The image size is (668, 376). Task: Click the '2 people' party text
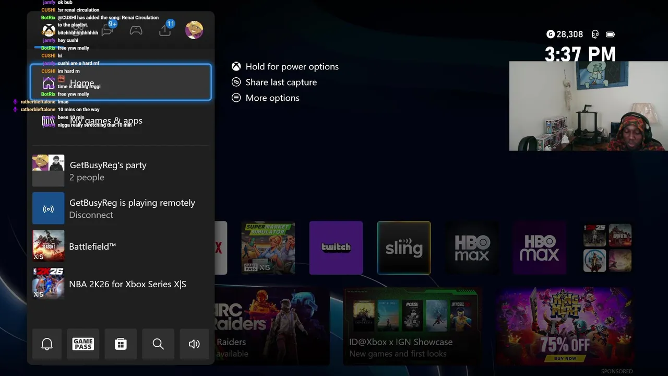point(87,178)
